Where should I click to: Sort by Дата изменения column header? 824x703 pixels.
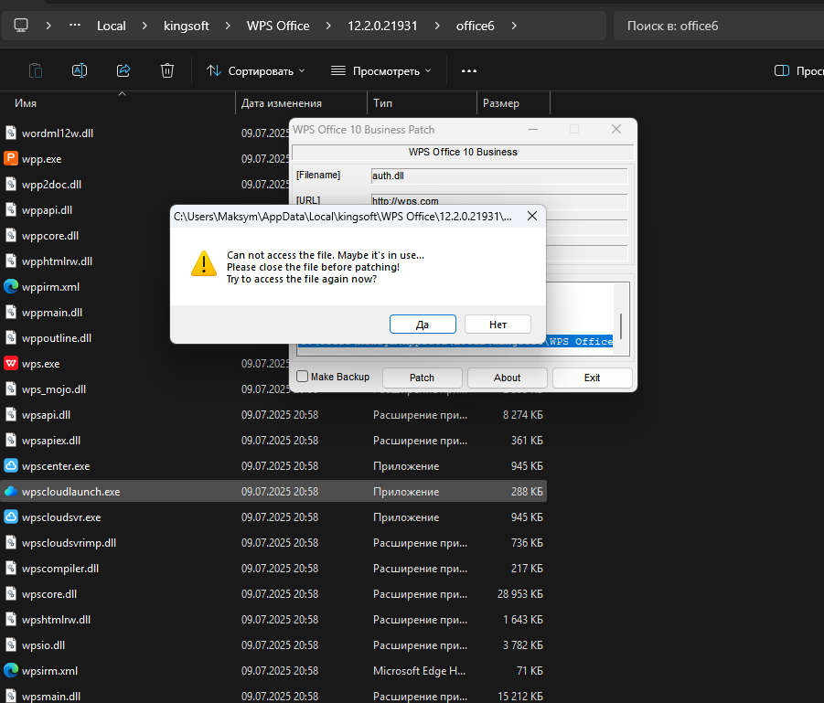(x=281, y=103)
